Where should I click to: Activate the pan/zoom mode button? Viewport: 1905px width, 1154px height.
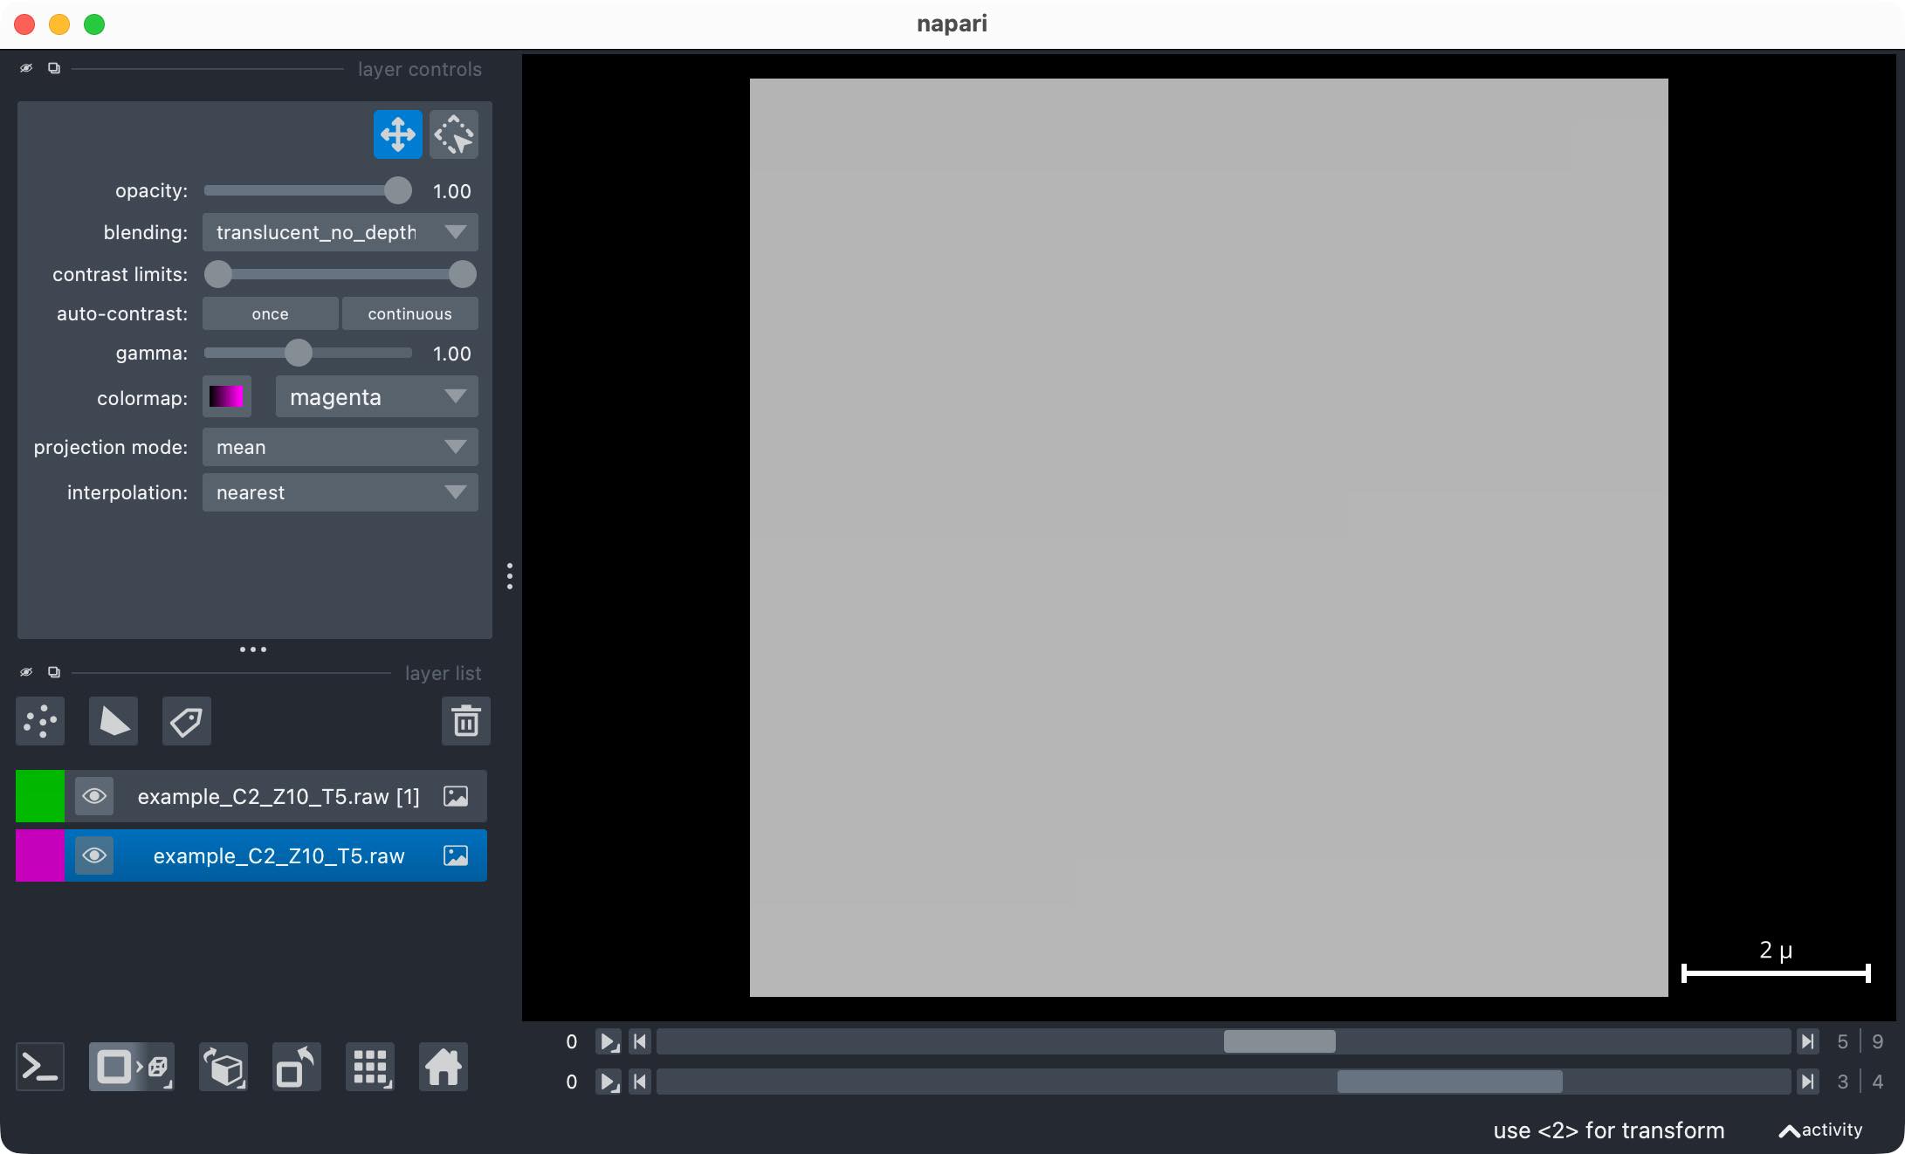(x=397, y=134)
